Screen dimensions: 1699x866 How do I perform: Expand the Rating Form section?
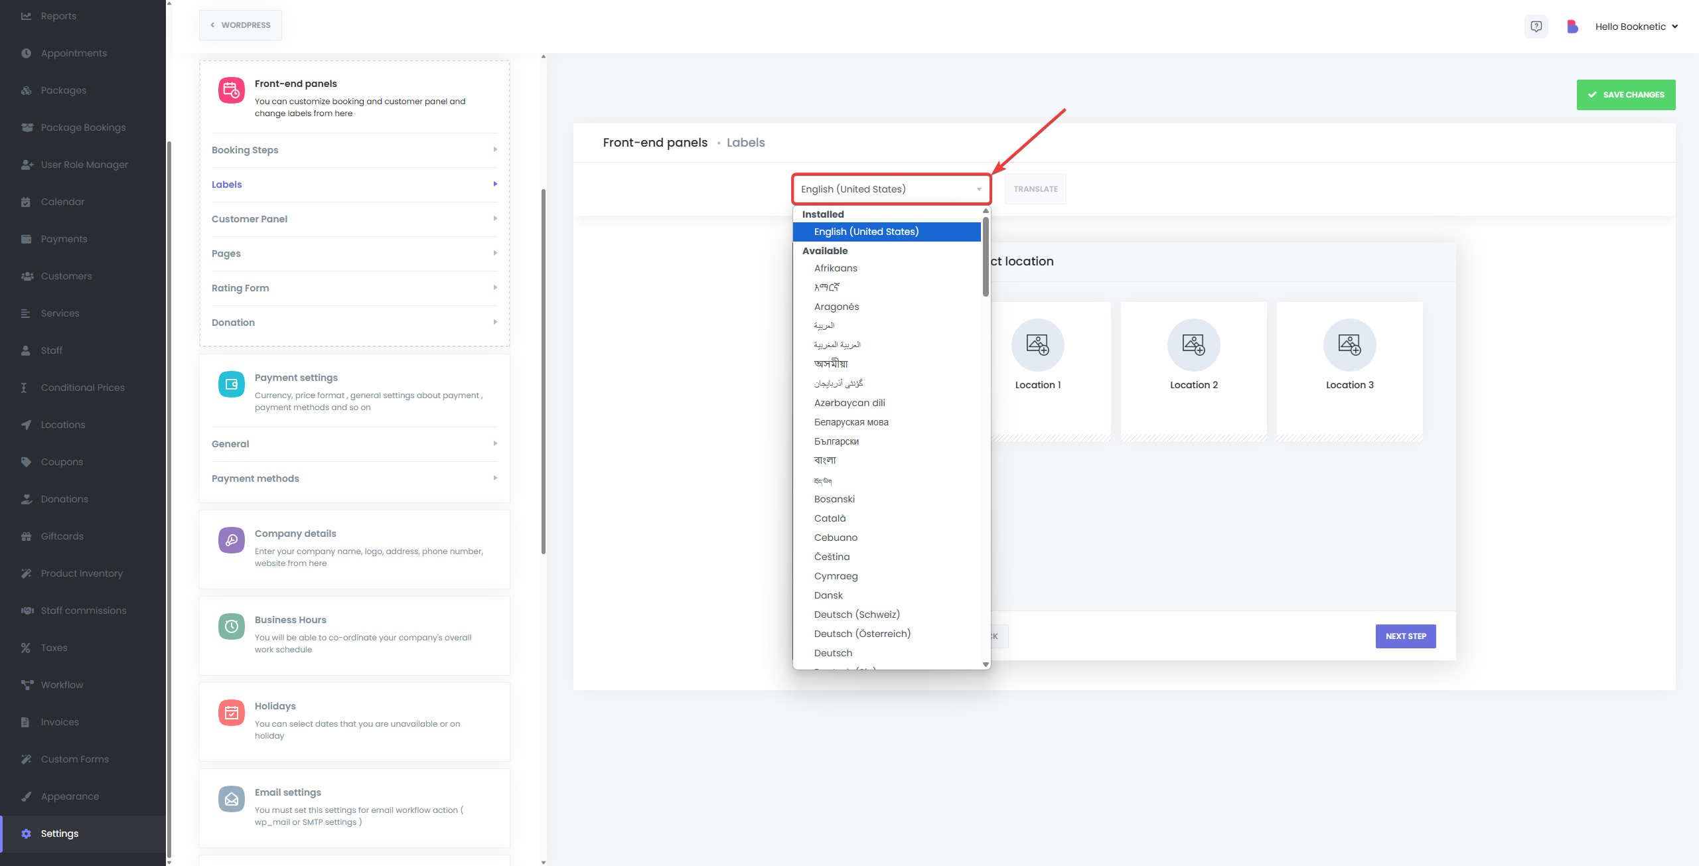coord(354,288)
